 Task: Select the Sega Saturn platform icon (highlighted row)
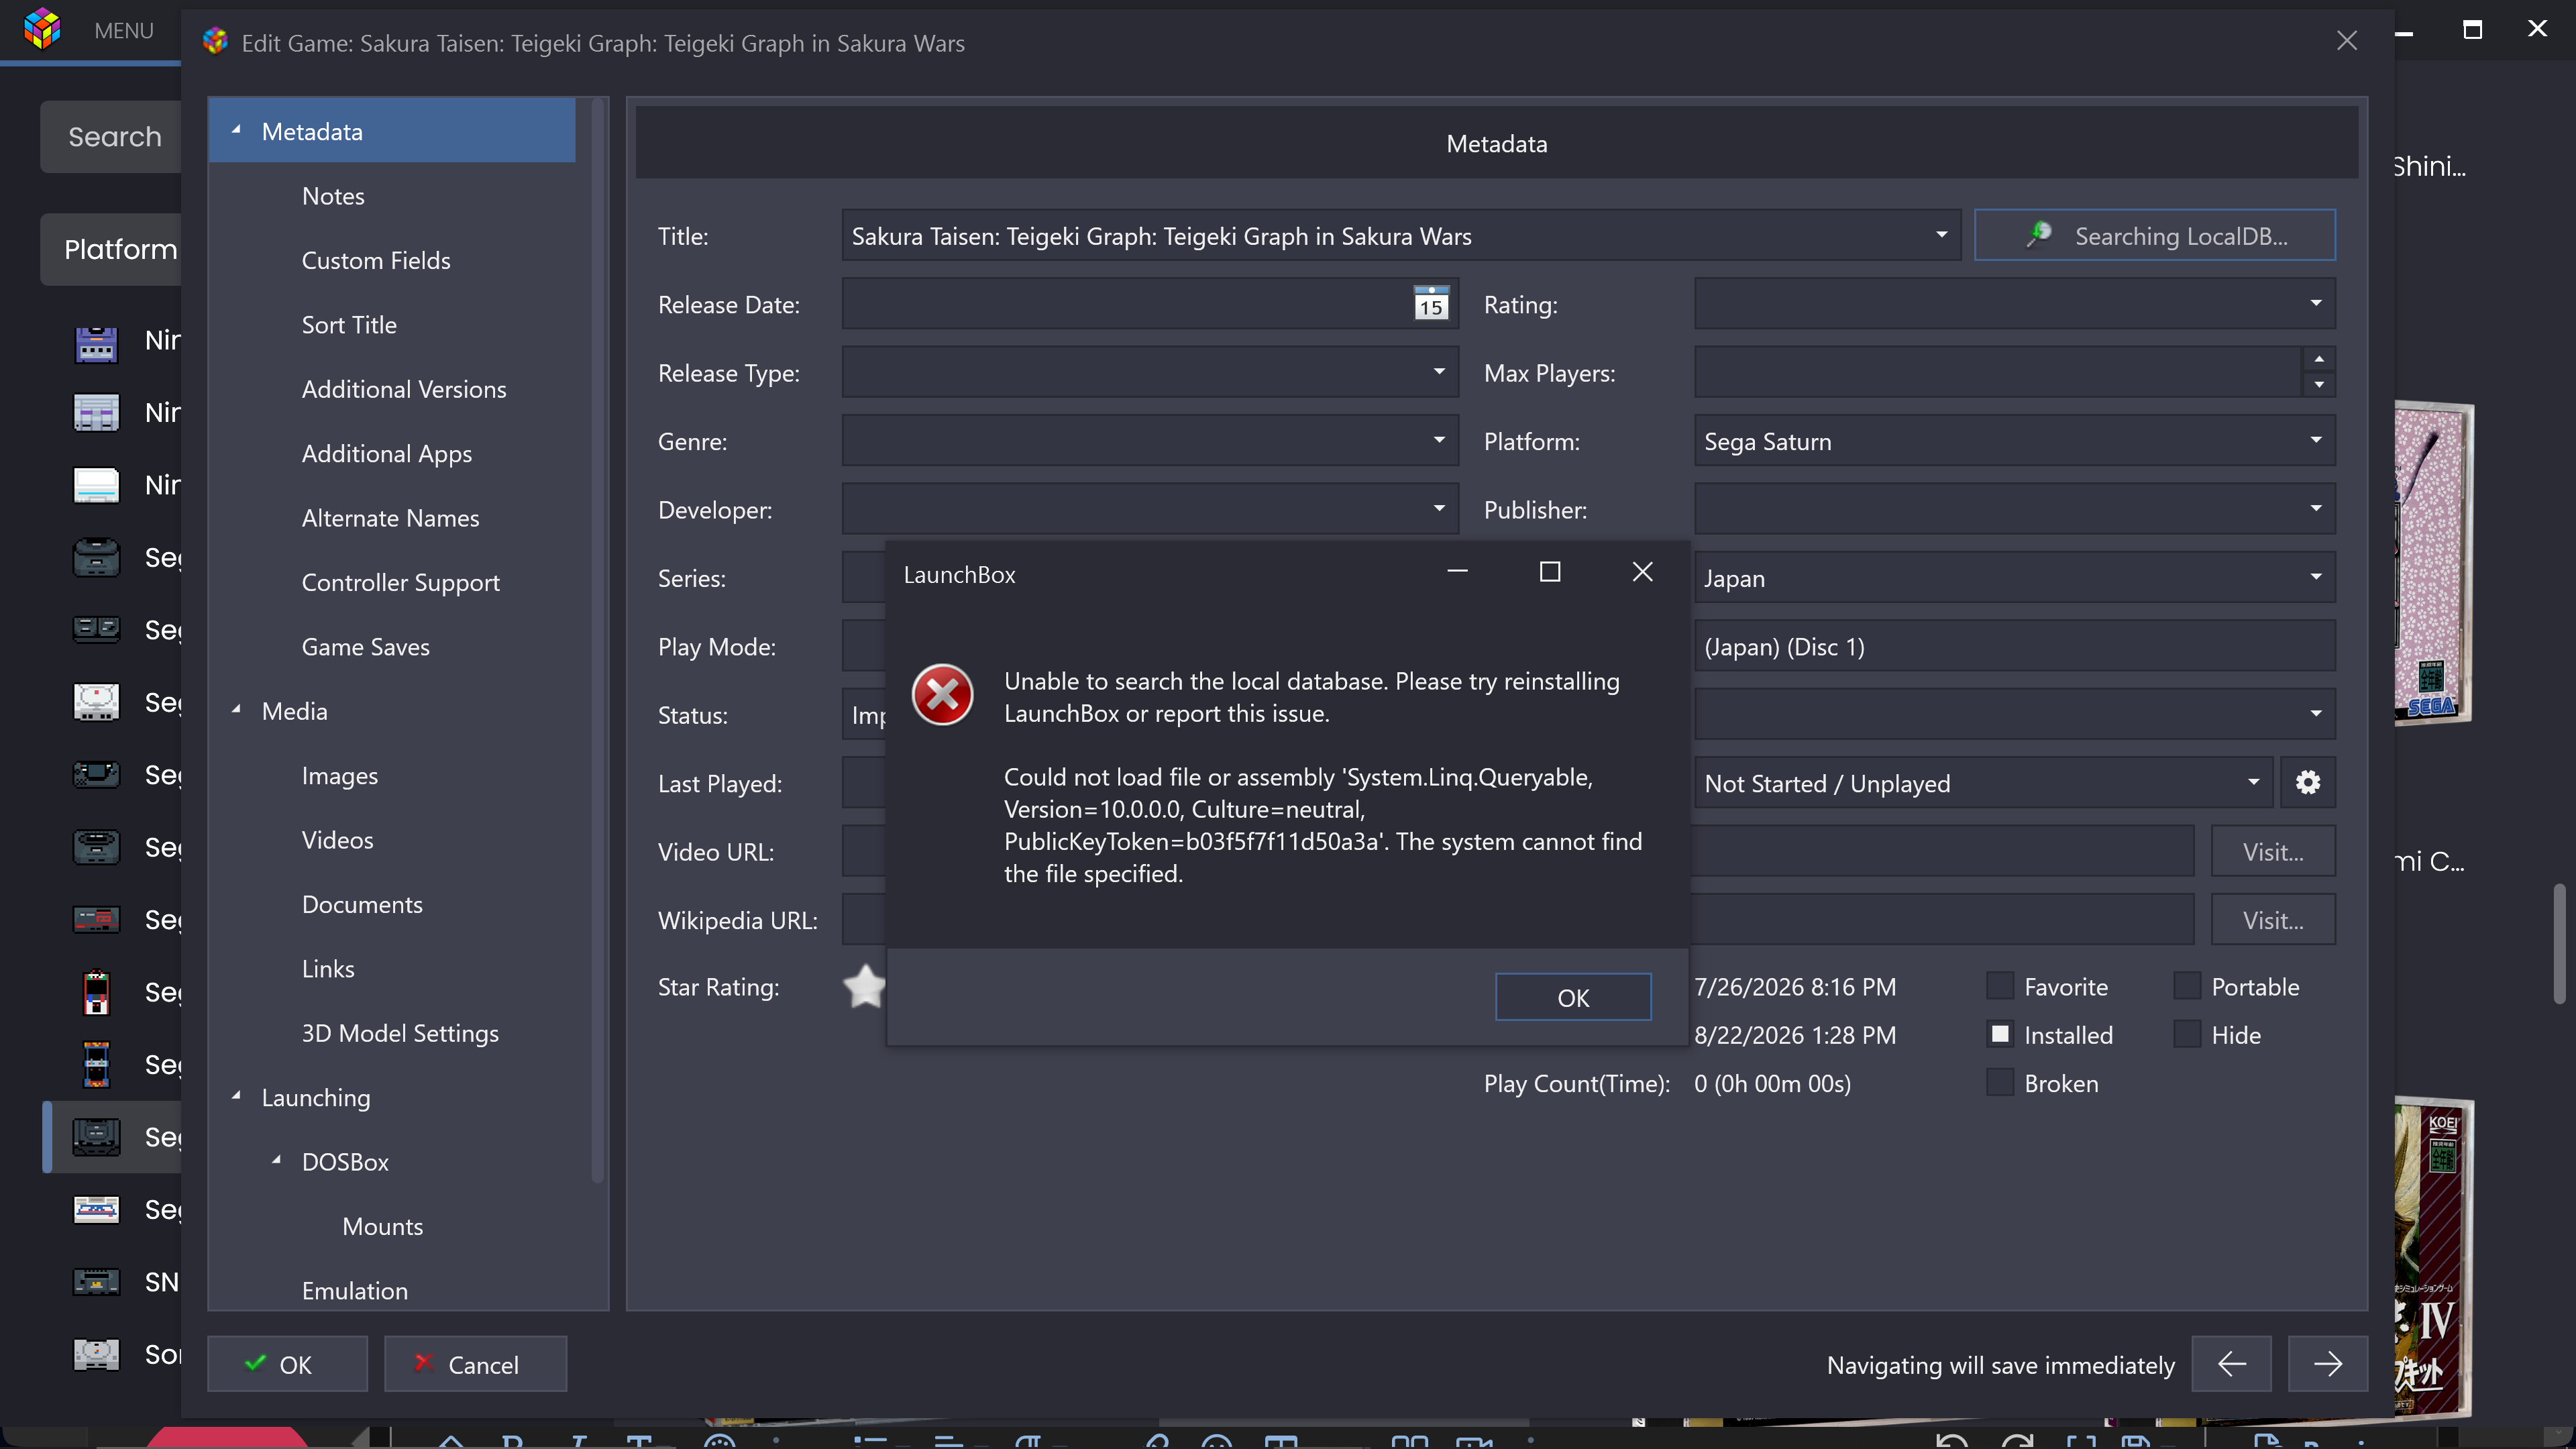[x=96, y=1137]
